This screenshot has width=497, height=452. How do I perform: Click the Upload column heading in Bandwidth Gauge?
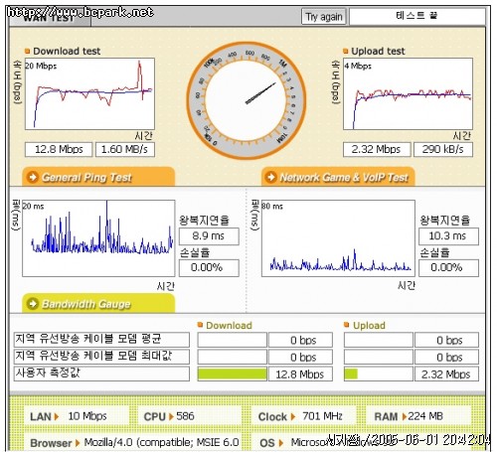pyautogui.click(x=369, y=326)
